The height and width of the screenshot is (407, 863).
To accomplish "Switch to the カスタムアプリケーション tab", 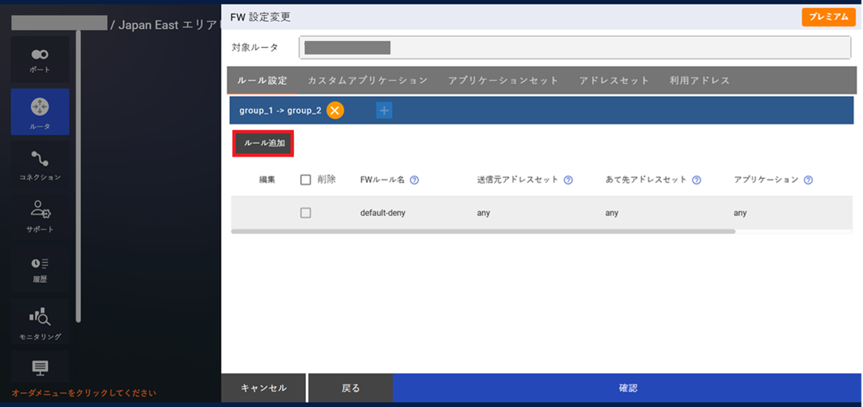I will click(367, 80).
